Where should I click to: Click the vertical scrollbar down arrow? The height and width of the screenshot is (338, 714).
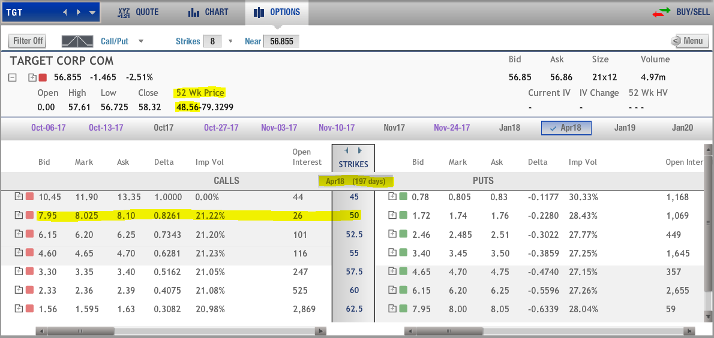click(x=707, y=316)
